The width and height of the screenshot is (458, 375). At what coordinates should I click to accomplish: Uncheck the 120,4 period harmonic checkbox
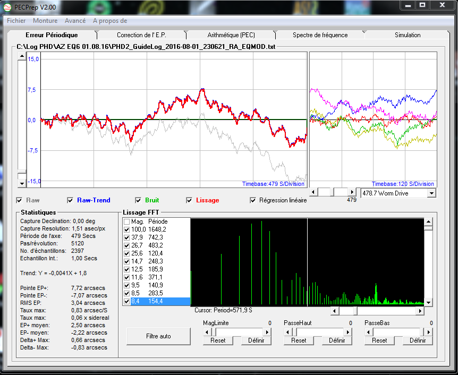click(x=126, y=253)
